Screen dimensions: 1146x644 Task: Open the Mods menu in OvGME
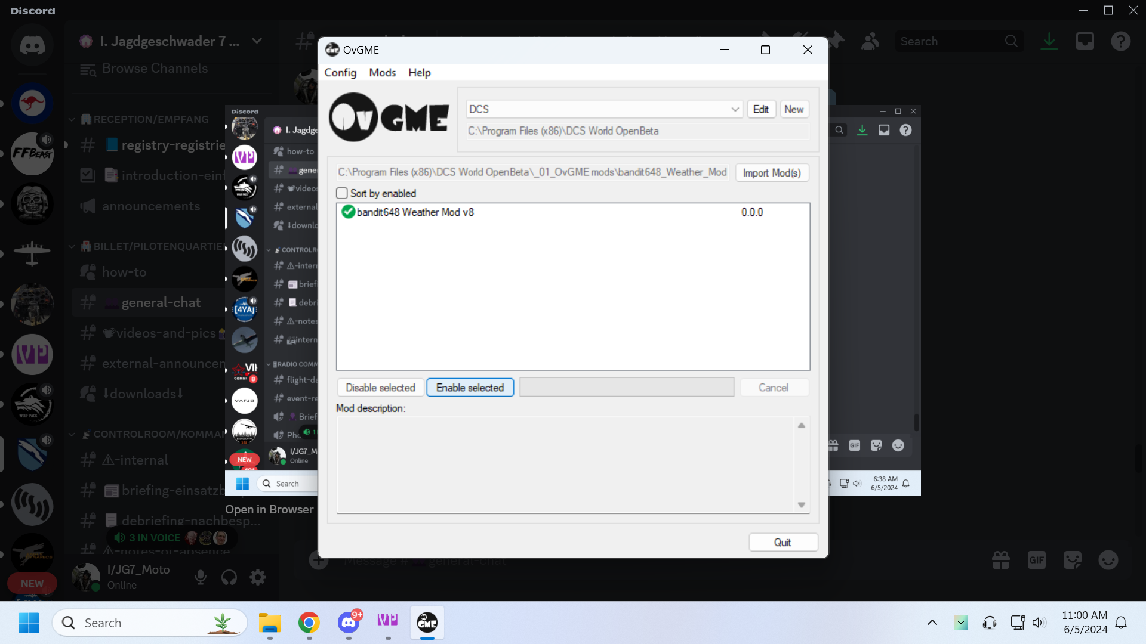(x=382, y=72)
